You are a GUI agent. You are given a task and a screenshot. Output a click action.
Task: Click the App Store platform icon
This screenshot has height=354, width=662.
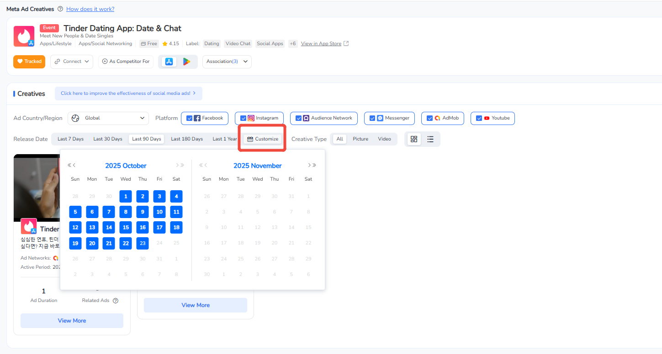(x=169, y=62)
